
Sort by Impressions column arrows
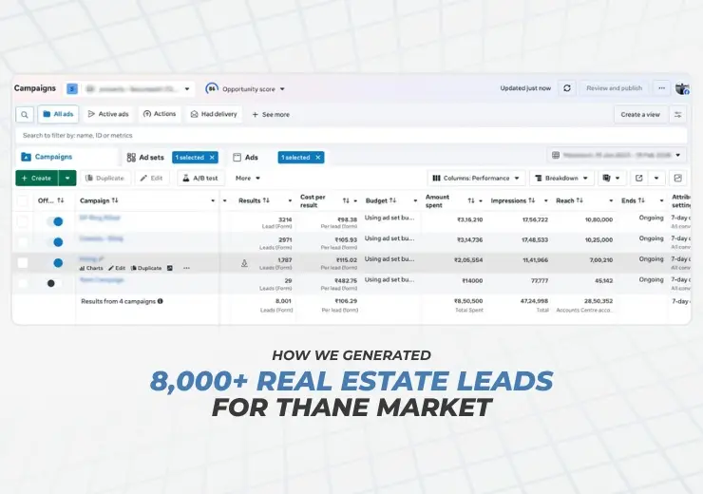532,200
